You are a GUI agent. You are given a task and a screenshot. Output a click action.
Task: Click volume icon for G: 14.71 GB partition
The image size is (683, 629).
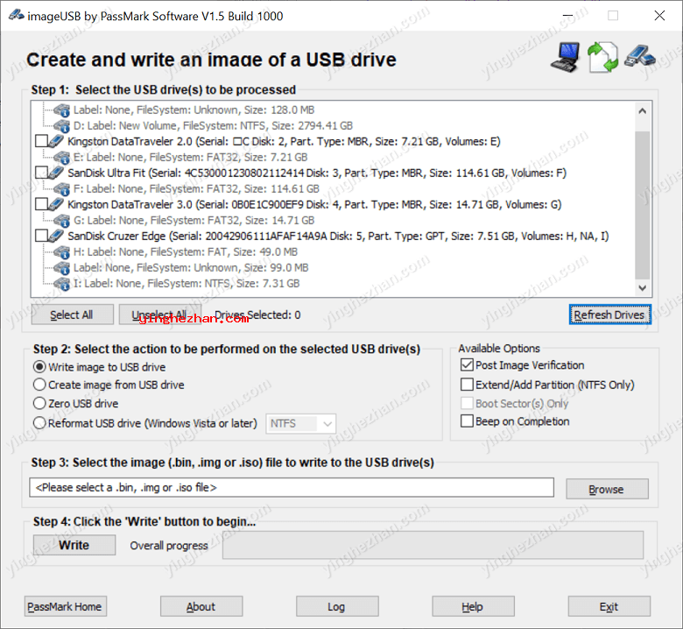tap(62, 220)
